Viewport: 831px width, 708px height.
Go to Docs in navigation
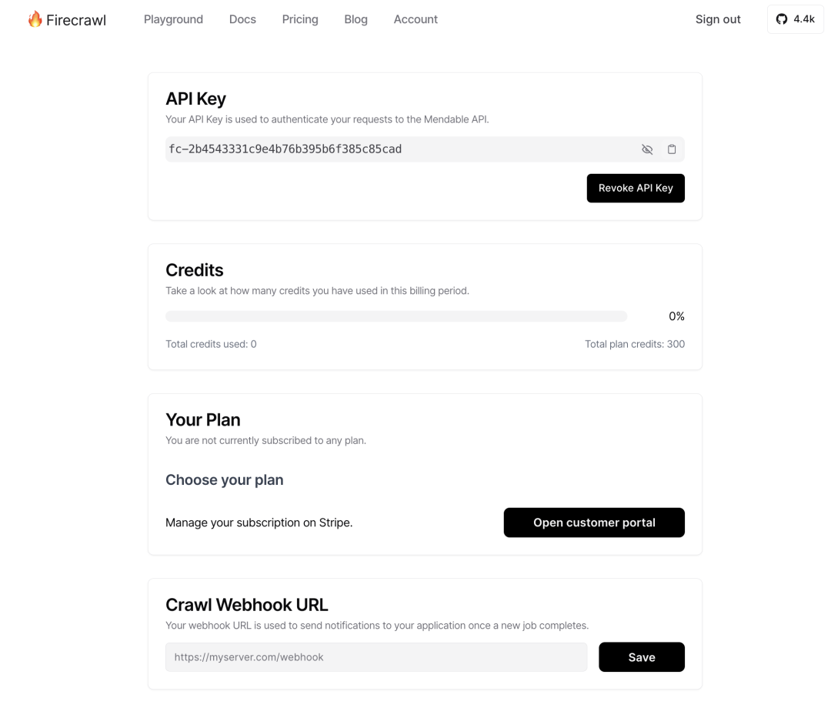(242, 19)
